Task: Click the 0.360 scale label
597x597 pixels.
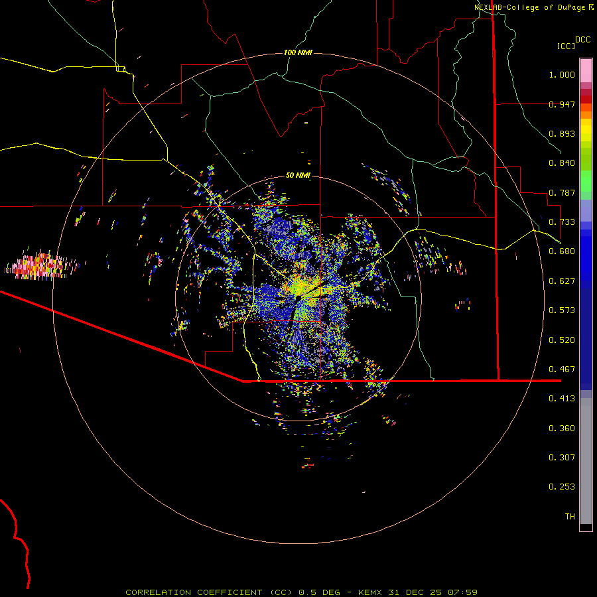Action: 562,429
